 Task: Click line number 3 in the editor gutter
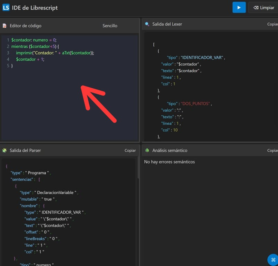[8, 53]
